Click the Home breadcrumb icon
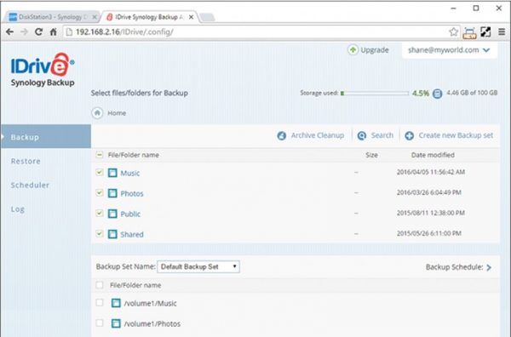 [97, 113]
